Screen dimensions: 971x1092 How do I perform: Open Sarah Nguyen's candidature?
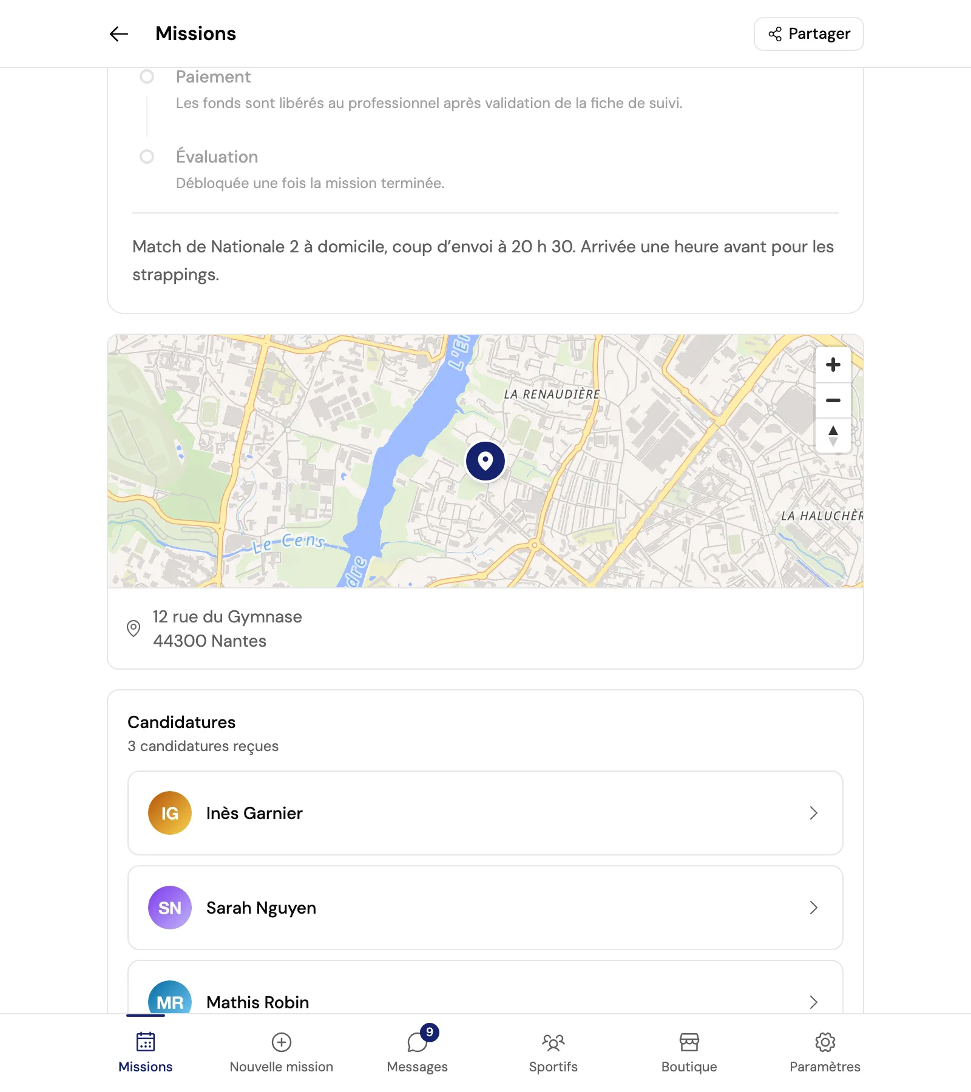pos(486,908)
